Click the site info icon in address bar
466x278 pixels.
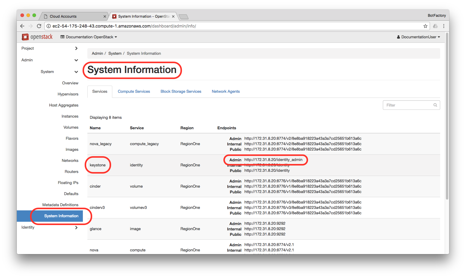49,26
